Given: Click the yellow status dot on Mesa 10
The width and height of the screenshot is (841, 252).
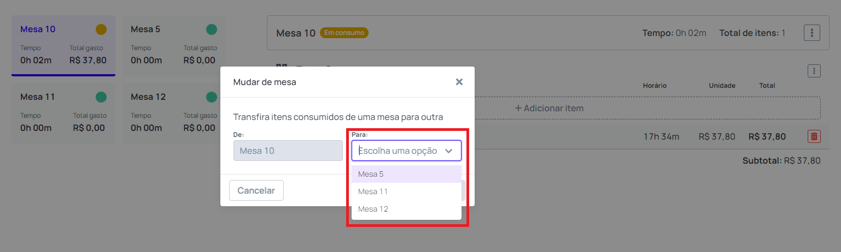Looking at the screenshot, I should (101, 29).
